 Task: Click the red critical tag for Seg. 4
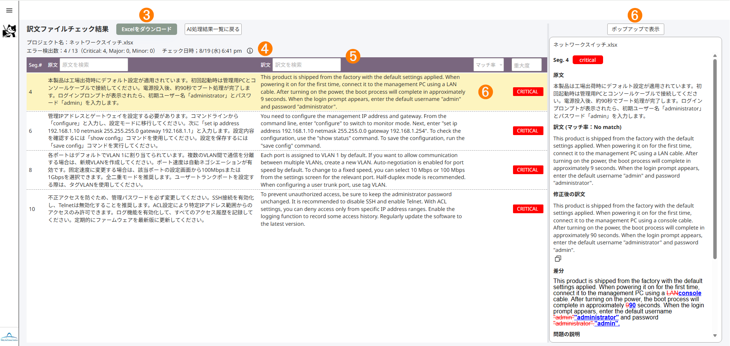coord(587,60)
